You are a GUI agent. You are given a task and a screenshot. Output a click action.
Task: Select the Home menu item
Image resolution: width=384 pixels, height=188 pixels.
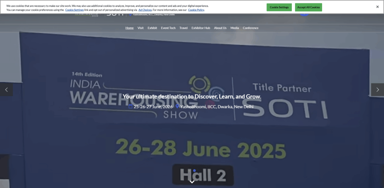(129, 28)
